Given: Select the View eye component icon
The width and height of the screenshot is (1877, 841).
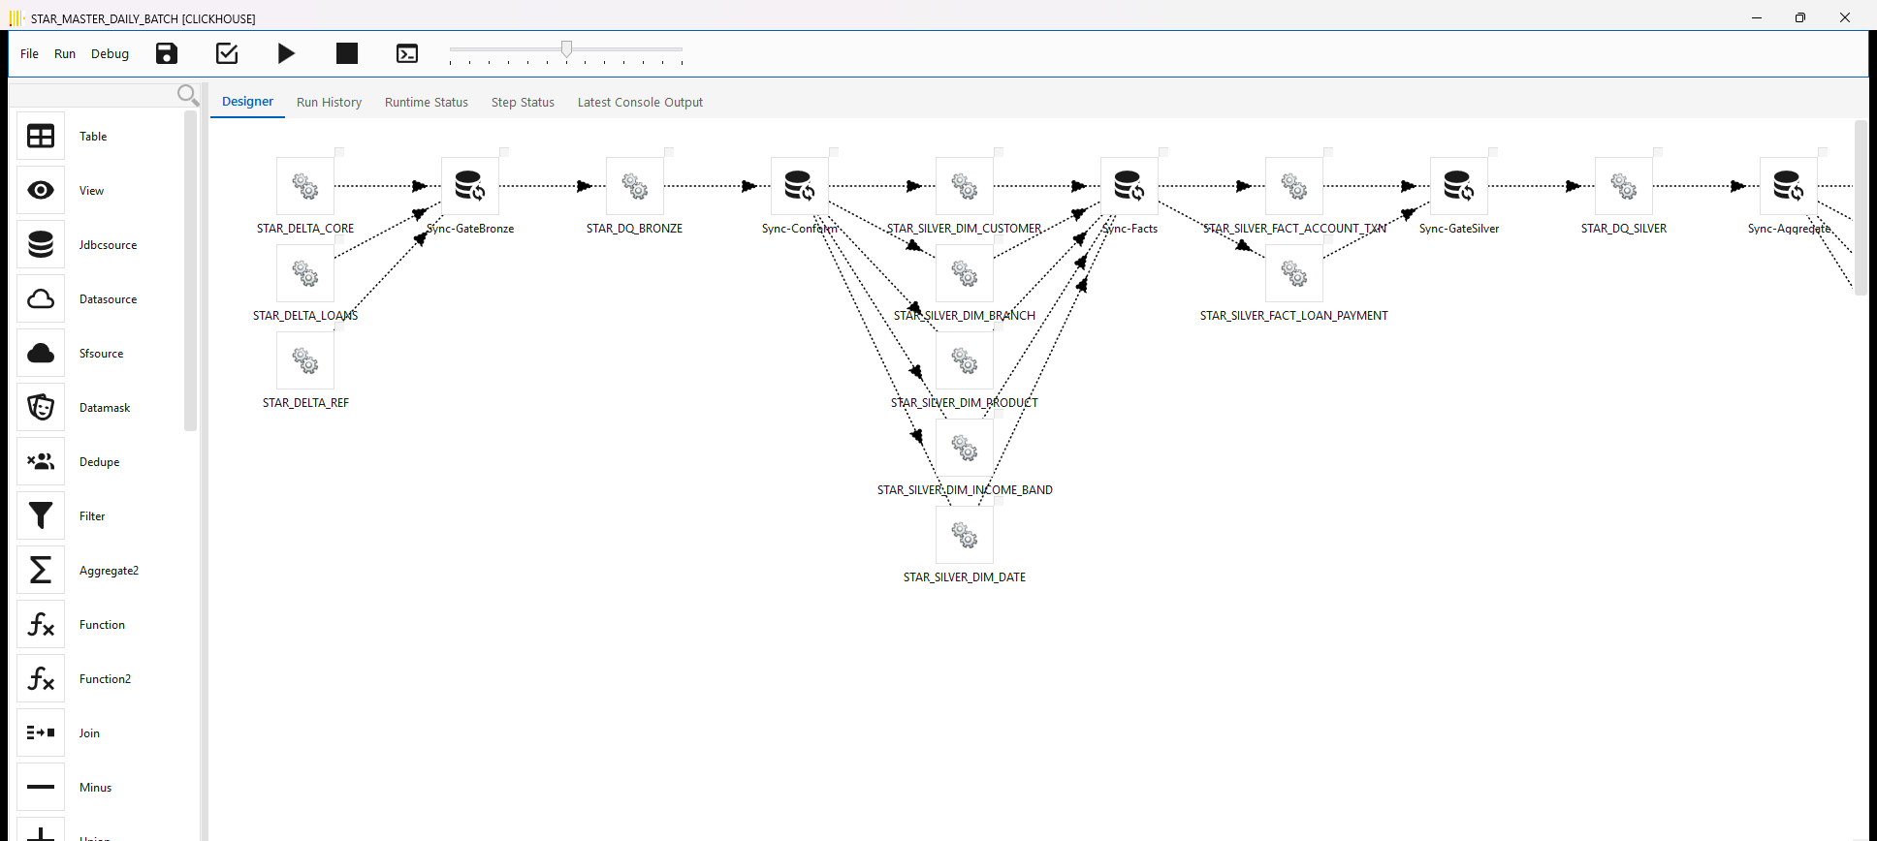Looking at the screenshot, I should [x=41, y=191].
